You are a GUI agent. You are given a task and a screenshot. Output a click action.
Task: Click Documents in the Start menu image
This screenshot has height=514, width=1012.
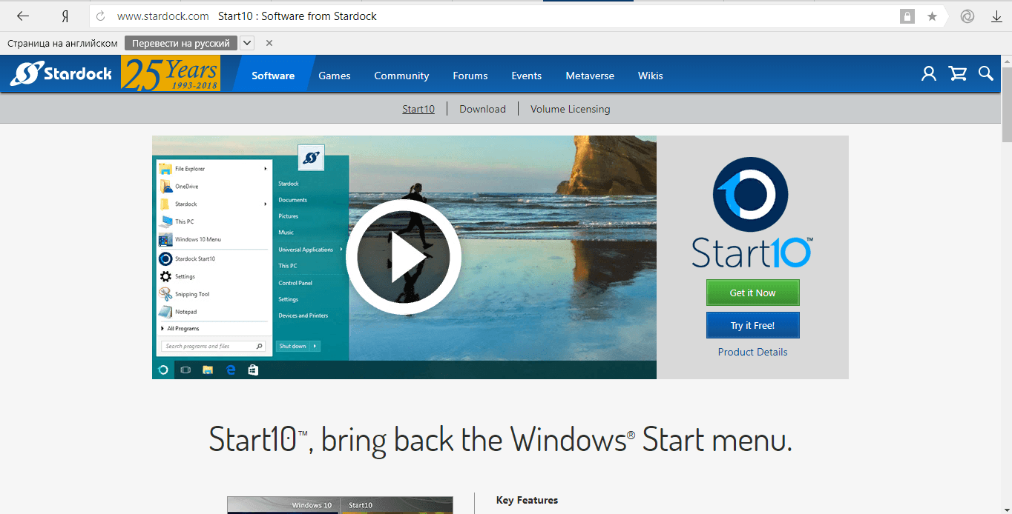click(293, 200)
